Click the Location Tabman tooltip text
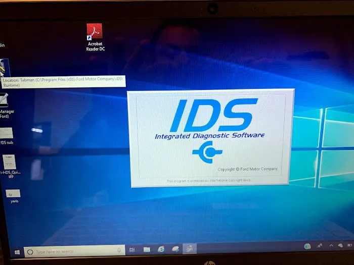The width and height of the screenshot is (354, 265). coord(63,82)
